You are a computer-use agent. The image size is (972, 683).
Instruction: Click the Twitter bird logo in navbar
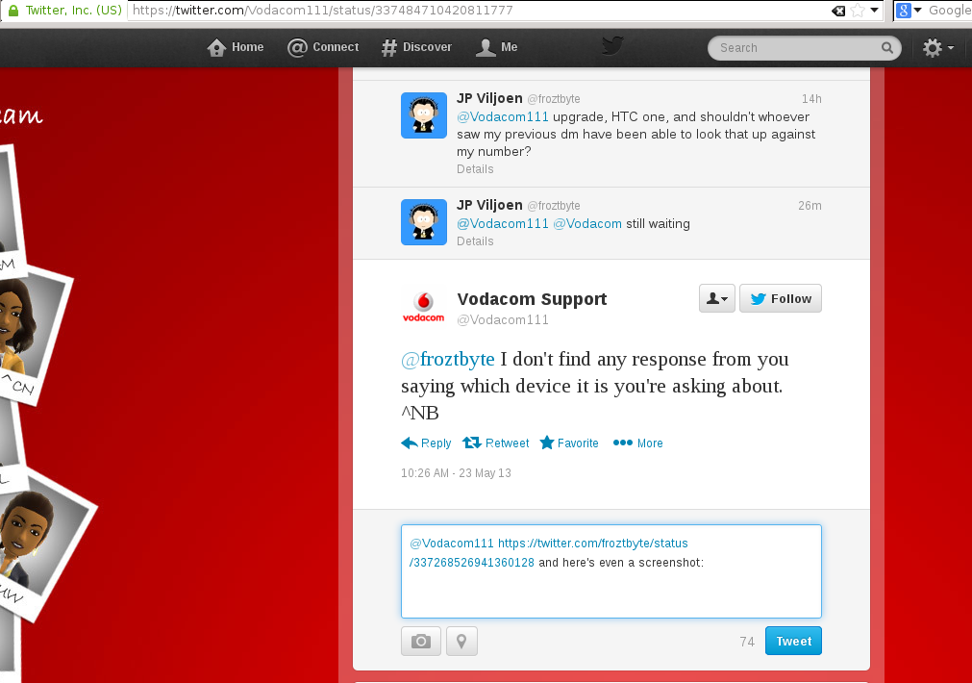pos(611,46)
